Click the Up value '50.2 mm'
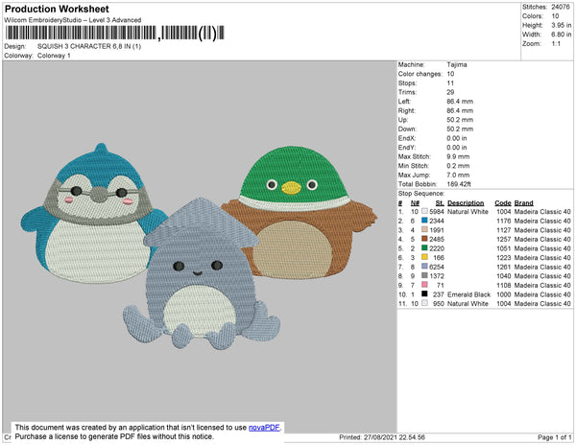576x445 pixels. (460, 120)
